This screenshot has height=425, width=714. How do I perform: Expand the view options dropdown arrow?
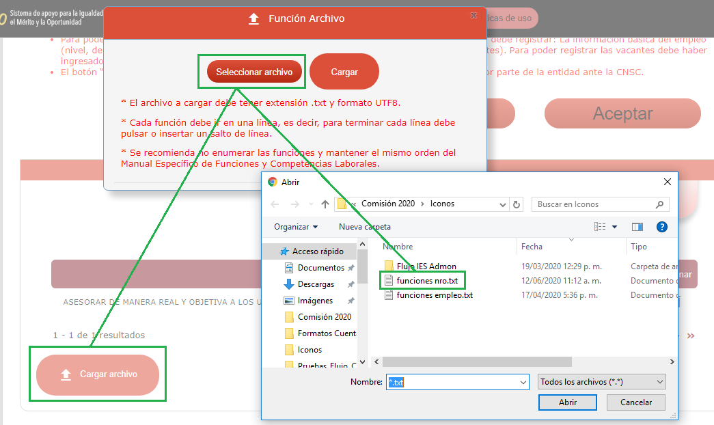click(x=614, y=227)
